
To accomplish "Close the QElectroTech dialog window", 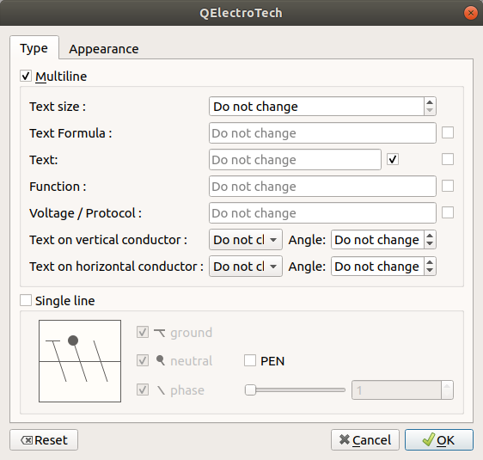I will (471, 13).
